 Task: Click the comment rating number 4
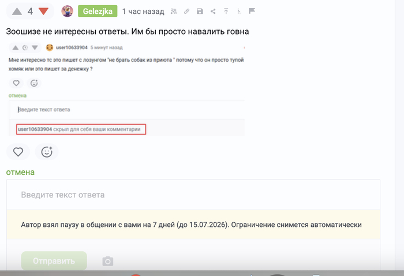[x=30, y=12]
